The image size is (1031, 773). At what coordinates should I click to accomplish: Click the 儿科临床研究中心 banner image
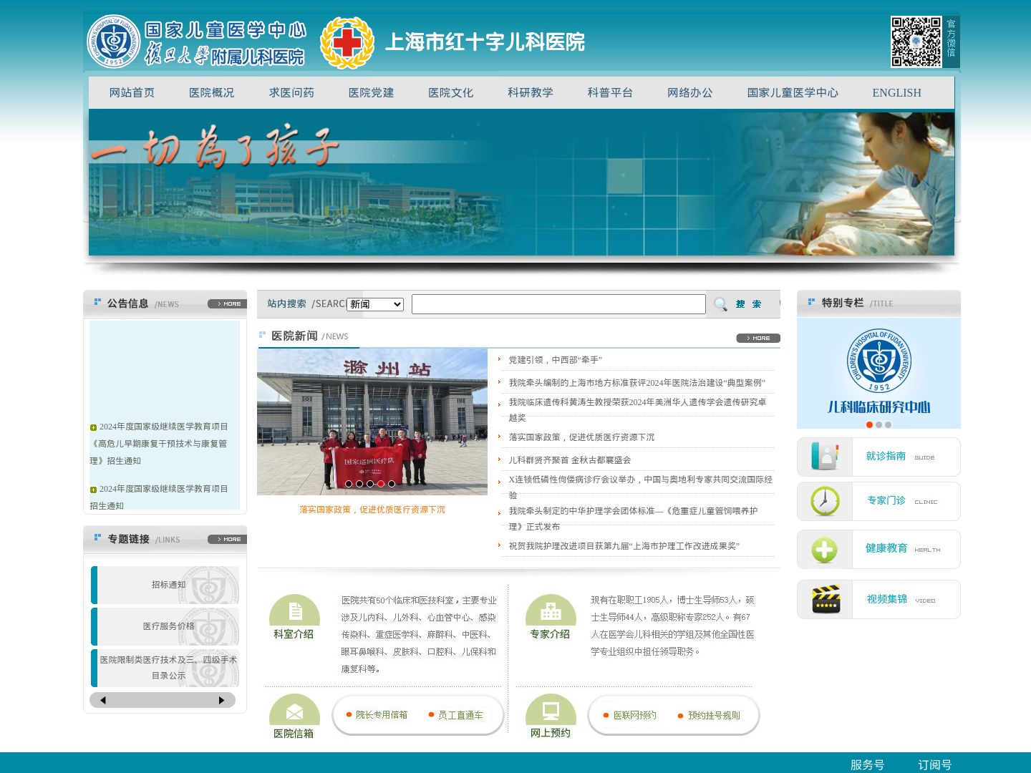point(878,373)
